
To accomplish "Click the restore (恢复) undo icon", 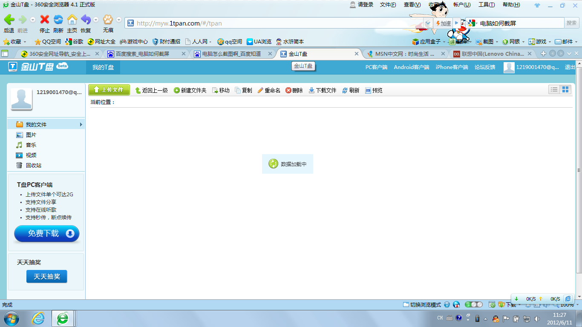I will (x=86, y=20).
